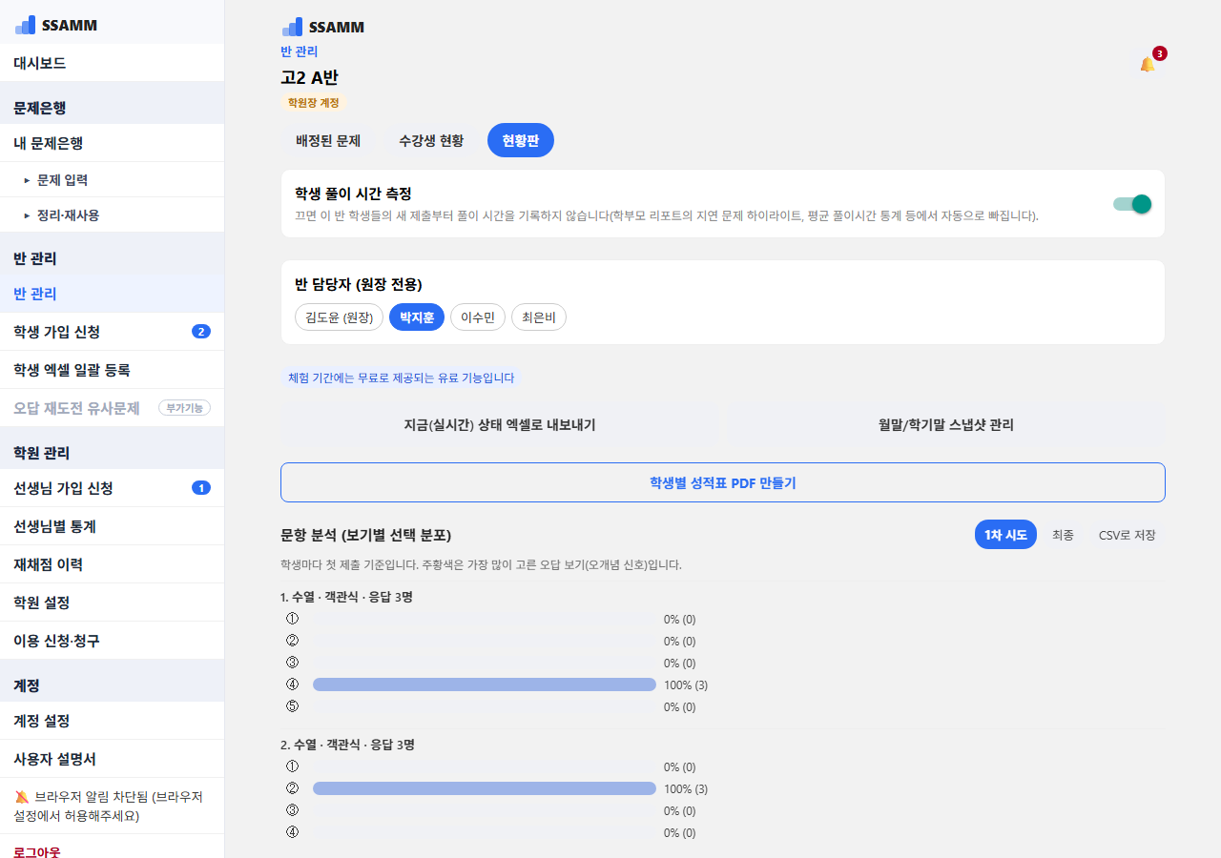Click the 100% bar for question 2 choice ②
The image size is (1221, 858).
pyautogui.click(x=485, y=788)
